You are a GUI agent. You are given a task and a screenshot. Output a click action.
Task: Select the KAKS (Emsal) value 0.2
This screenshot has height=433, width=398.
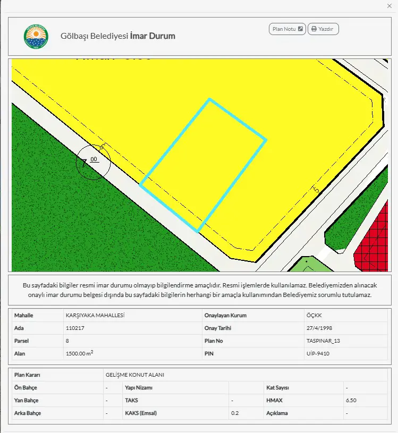235,413
